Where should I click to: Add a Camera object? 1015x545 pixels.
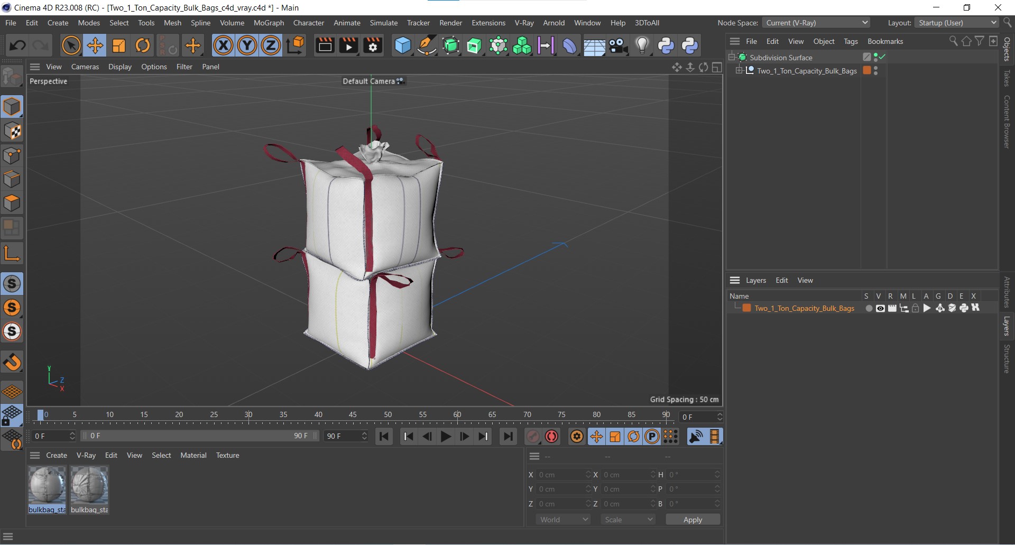(618, 45)
